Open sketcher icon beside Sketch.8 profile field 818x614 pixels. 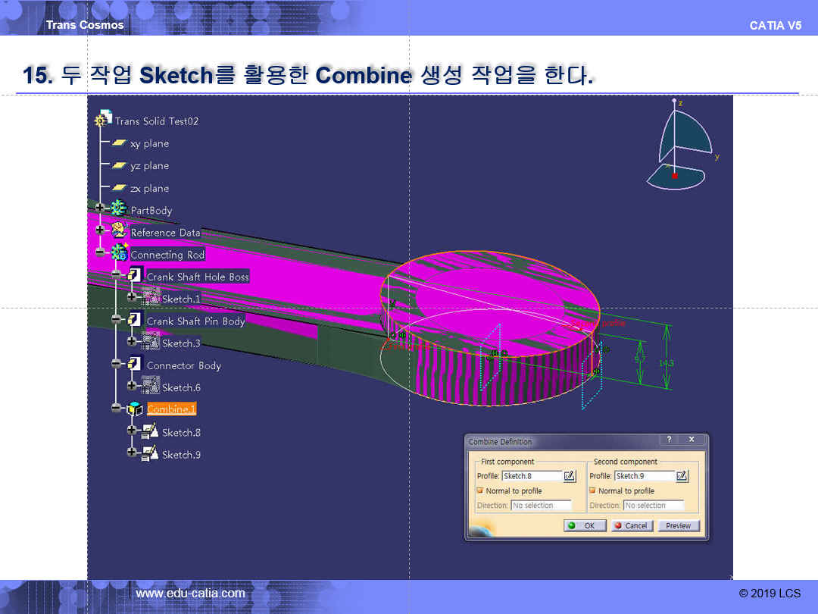570,476
